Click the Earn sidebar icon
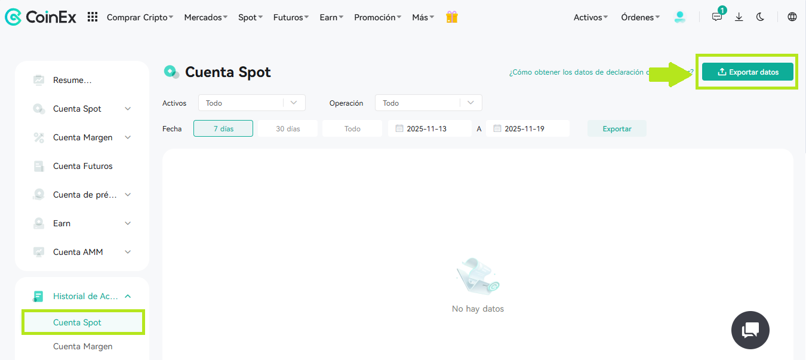 (39, 223)
